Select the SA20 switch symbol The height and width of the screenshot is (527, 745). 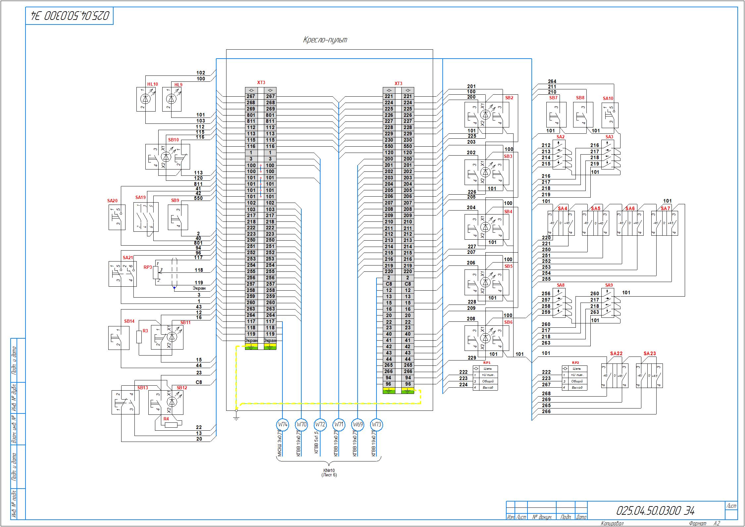pos(117,217)
